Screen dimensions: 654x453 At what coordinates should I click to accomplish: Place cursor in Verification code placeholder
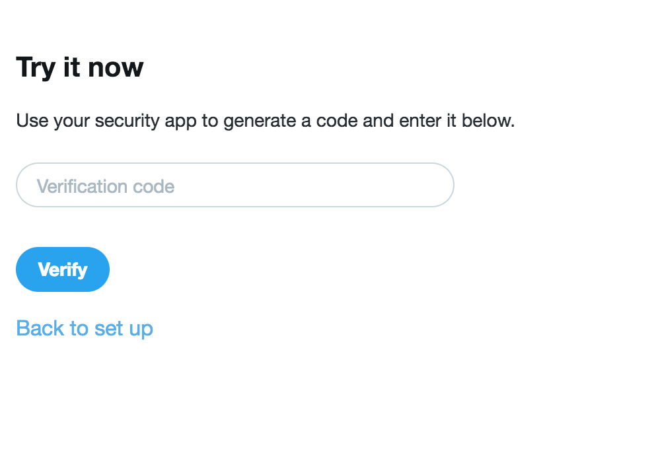click(106, 186)
